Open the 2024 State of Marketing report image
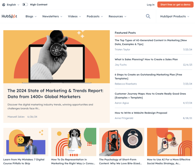The width and height of the screenshot is (195, 167). (57, 57)
